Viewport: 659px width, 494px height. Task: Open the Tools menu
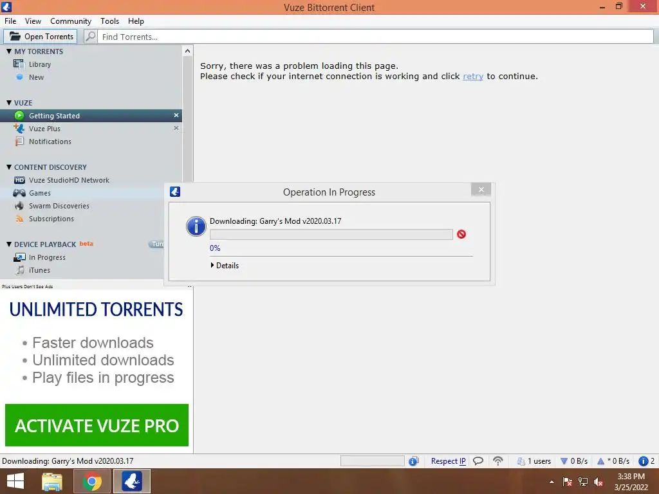click(x=109, y=21)
